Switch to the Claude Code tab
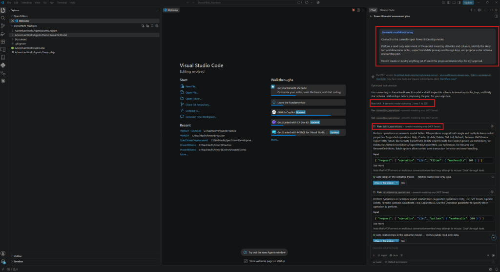The height and width of the screenshot is (272, 500). coord(387,10)
